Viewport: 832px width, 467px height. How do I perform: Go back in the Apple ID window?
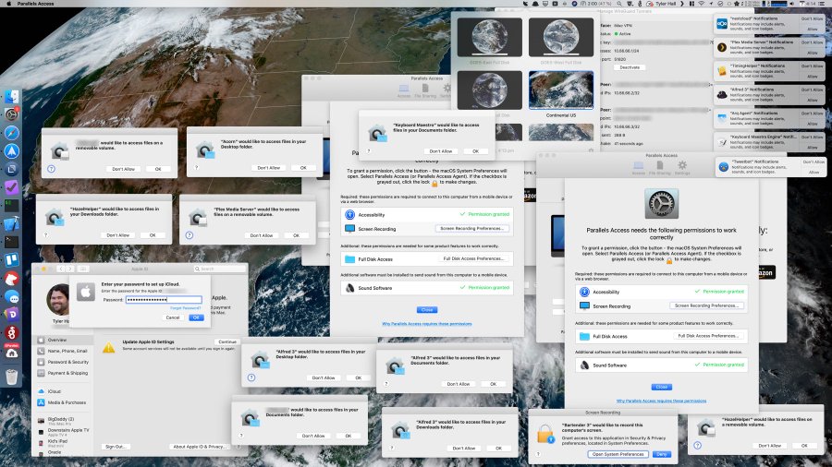click(x=61, y=269)
